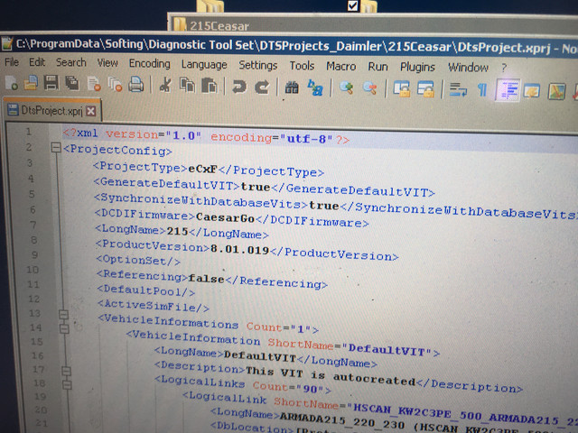The height and width of the screenshot is (433, 578).
Task: Save the file with floppy disk icon
Action: (x=51, y=83)
